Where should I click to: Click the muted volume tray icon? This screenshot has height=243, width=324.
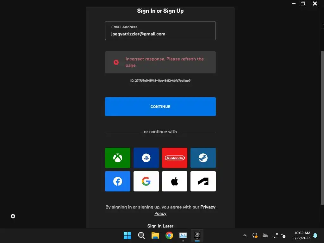(x=283, y=235)
